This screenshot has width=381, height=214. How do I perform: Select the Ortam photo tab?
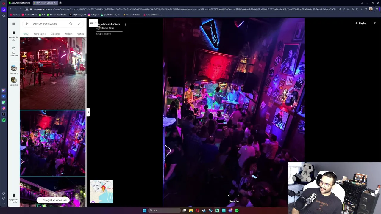68,34
